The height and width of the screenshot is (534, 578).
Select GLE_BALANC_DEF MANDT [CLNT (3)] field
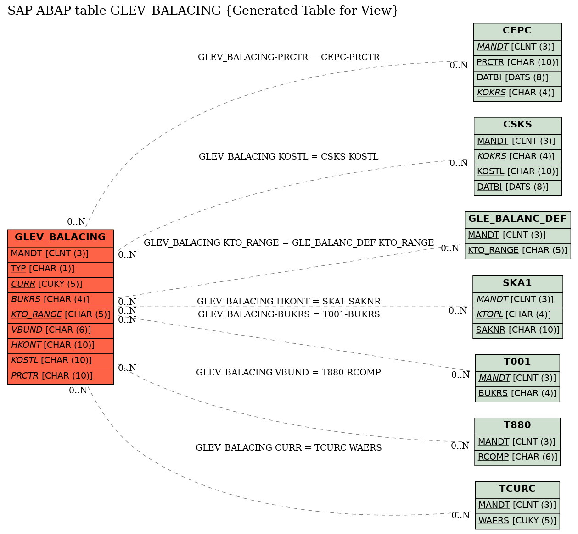(x=518, y=236)
